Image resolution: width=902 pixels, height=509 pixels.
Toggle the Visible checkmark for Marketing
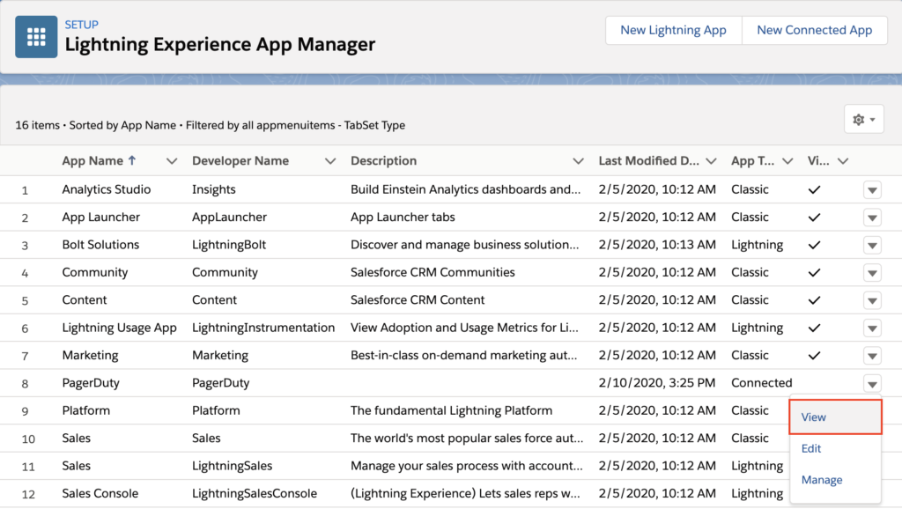point(814,355)
